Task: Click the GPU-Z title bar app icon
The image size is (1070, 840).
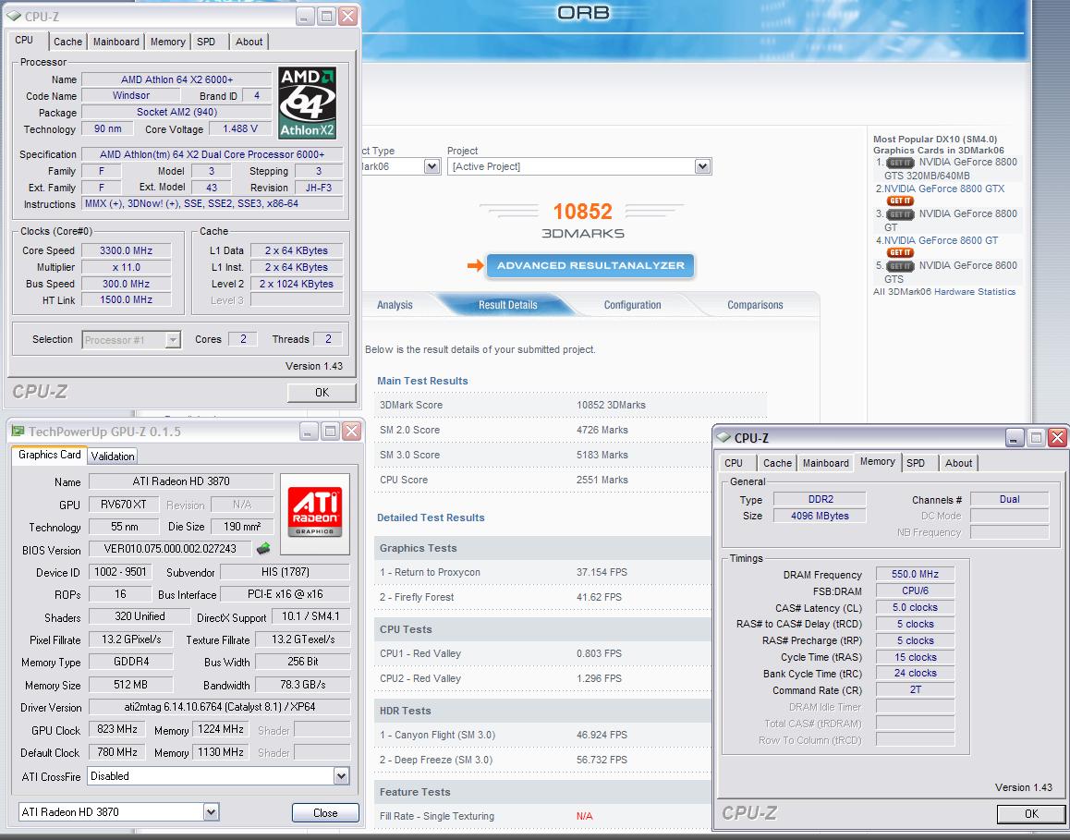Action: pyautogui.click(x=18, y=432)
